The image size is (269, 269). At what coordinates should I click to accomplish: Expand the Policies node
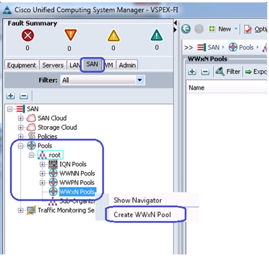(21, 137)
